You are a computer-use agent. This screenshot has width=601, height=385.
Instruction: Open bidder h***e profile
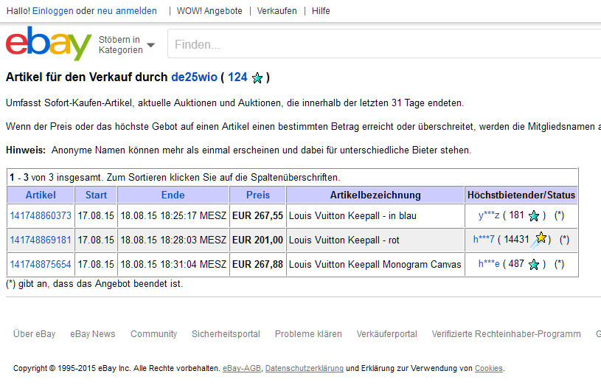(x=489, y=264)
